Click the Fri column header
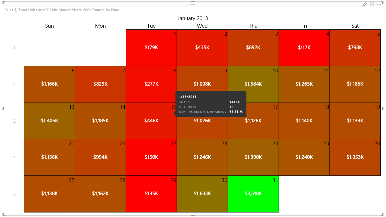Viewport: 386px width, 217px height. coord(304,26)
